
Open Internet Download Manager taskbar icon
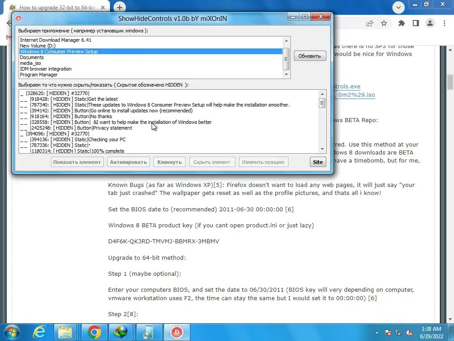[x=121, y=332]
